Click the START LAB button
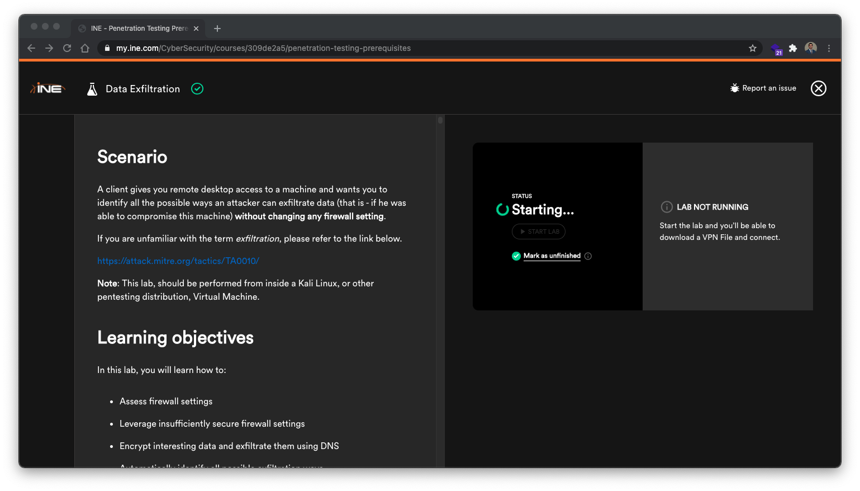The image size is (860, 491). point(539,232)
